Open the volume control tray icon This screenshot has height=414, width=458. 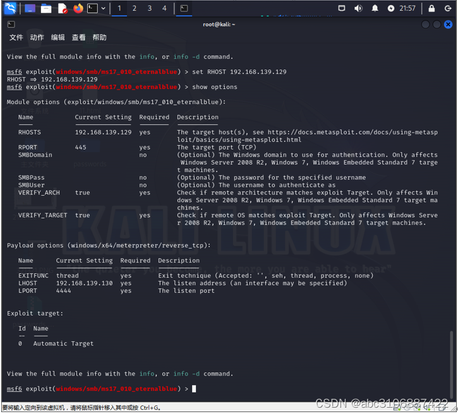point(358,8)
